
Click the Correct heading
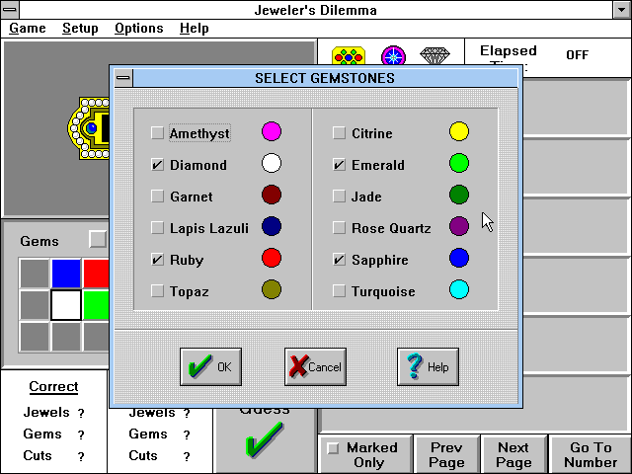click(x=53, y=386)
